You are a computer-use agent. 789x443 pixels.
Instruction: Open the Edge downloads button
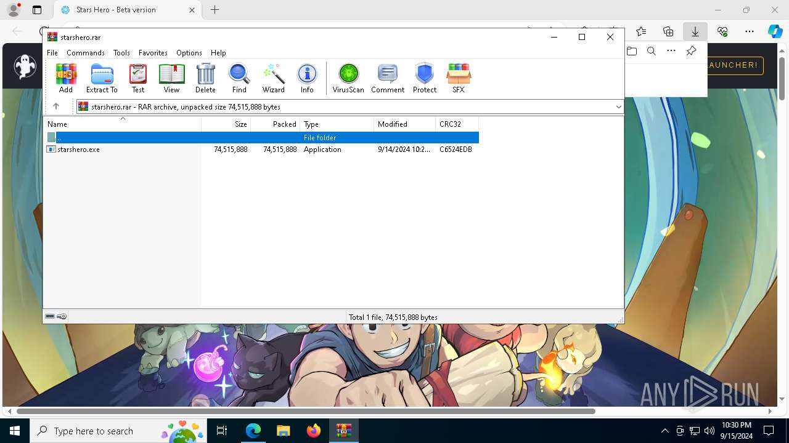click(x=695, y=31)
